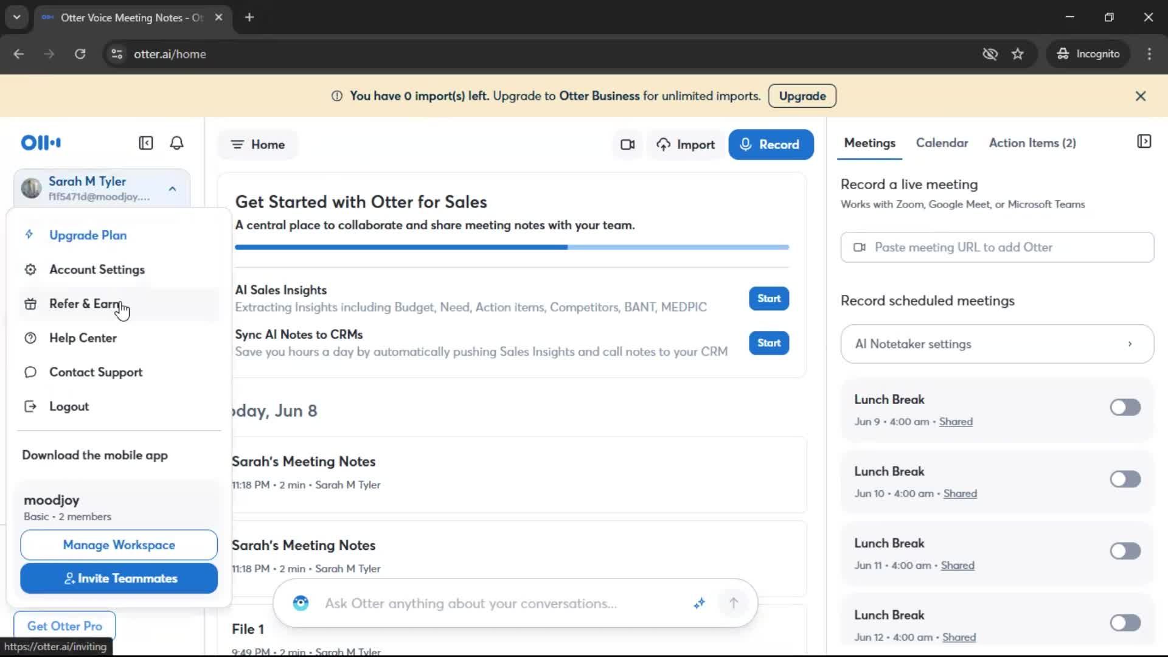Click Incognito profile indicator
This screenshot has width=1168, height=657.
pyautogui.click(x=1088, y=54)
